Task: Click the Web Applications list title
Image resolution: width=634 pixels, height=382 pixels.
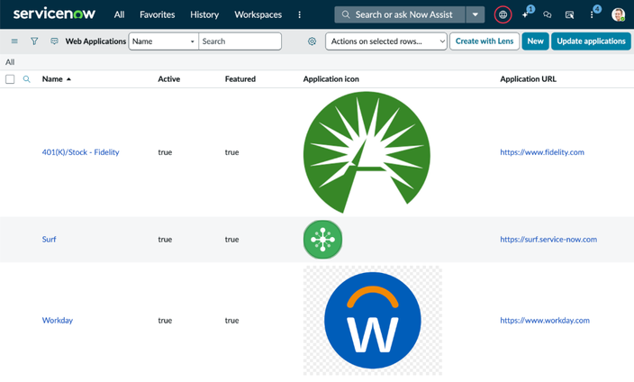Action: 95,41
